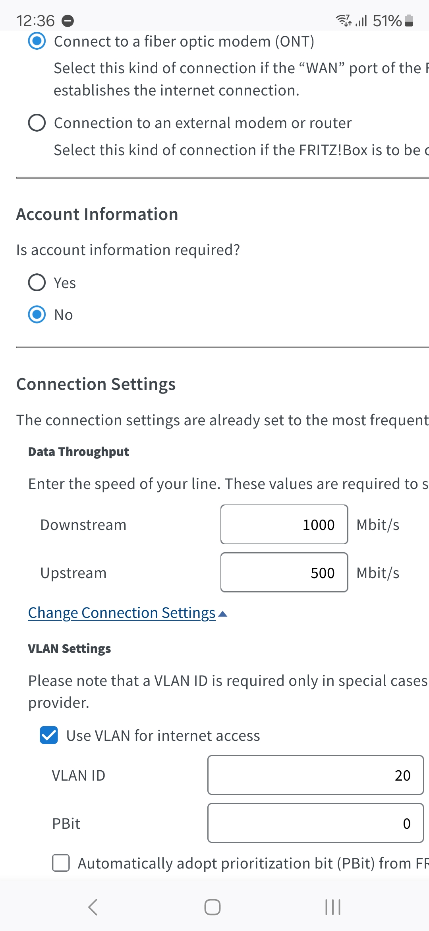The height and width of the screenshot is (931, 429).
Task: Open recent apps navigation icon
Action: [x=332, y=907]
